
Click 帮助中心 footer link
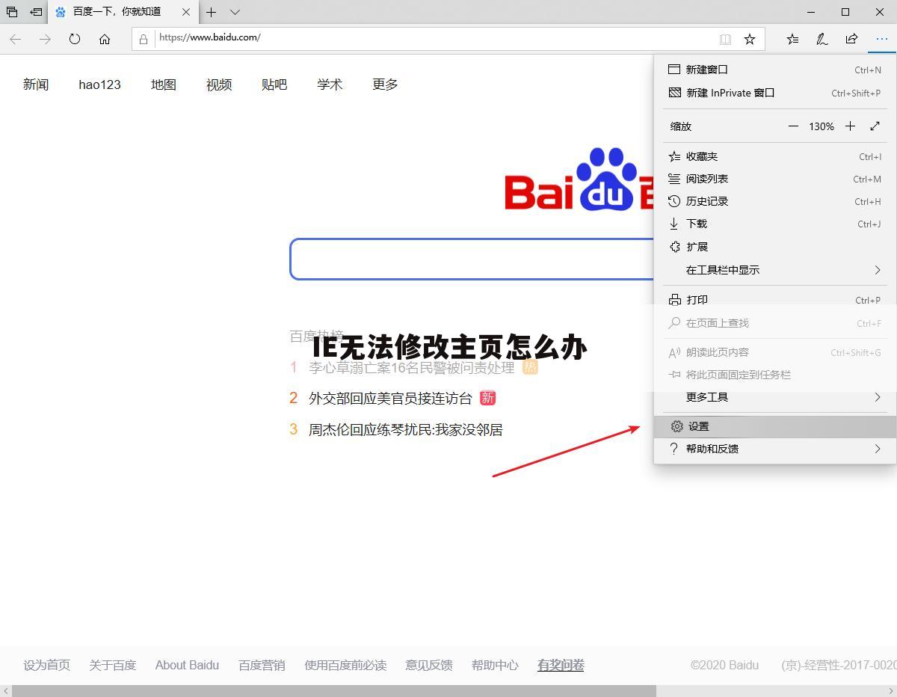495,665
